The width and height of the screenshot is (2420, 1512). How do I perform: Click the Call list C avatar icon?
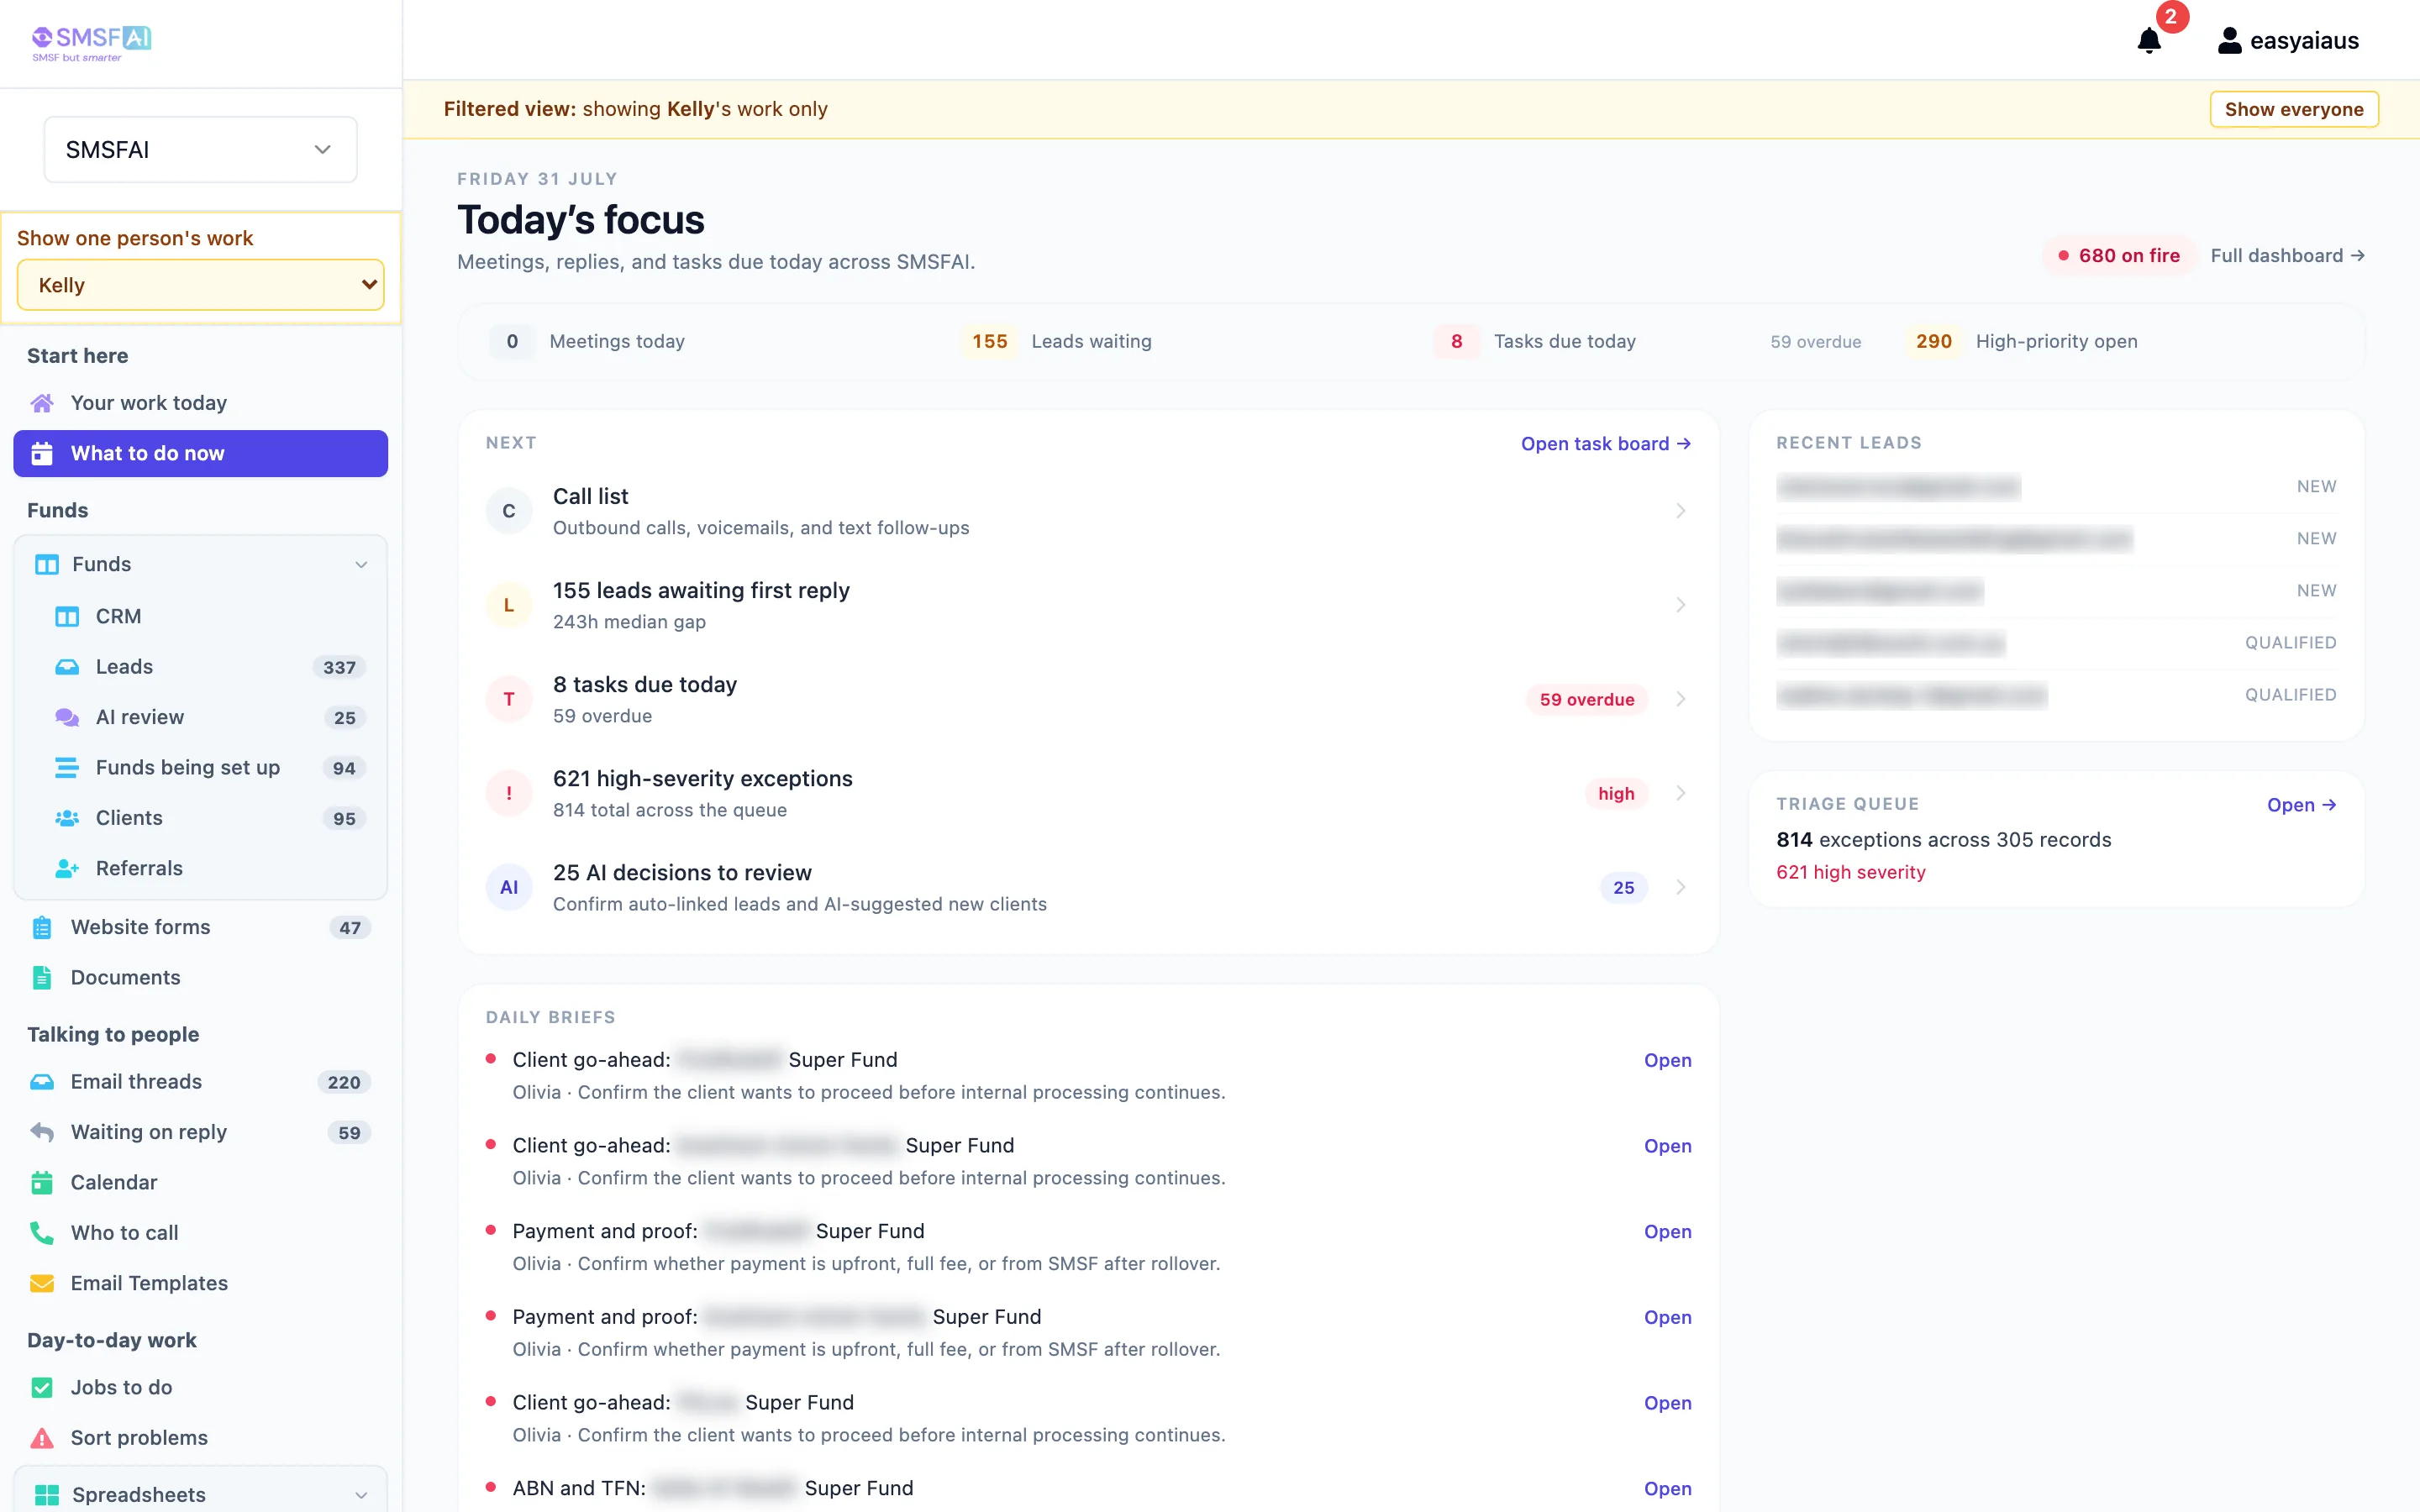(509, 511)
